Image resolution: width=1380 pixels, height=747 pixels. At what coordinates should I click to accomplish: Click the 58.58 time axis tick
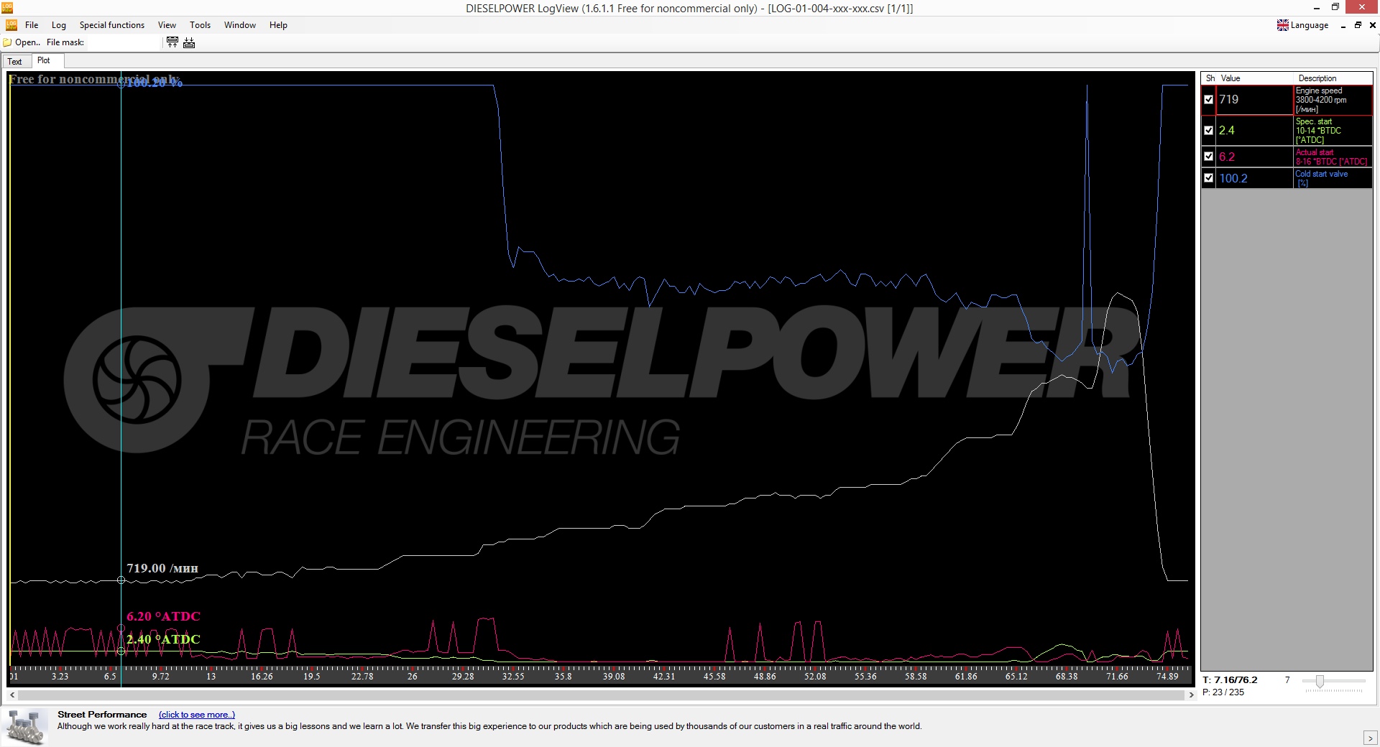click(916, 677)
